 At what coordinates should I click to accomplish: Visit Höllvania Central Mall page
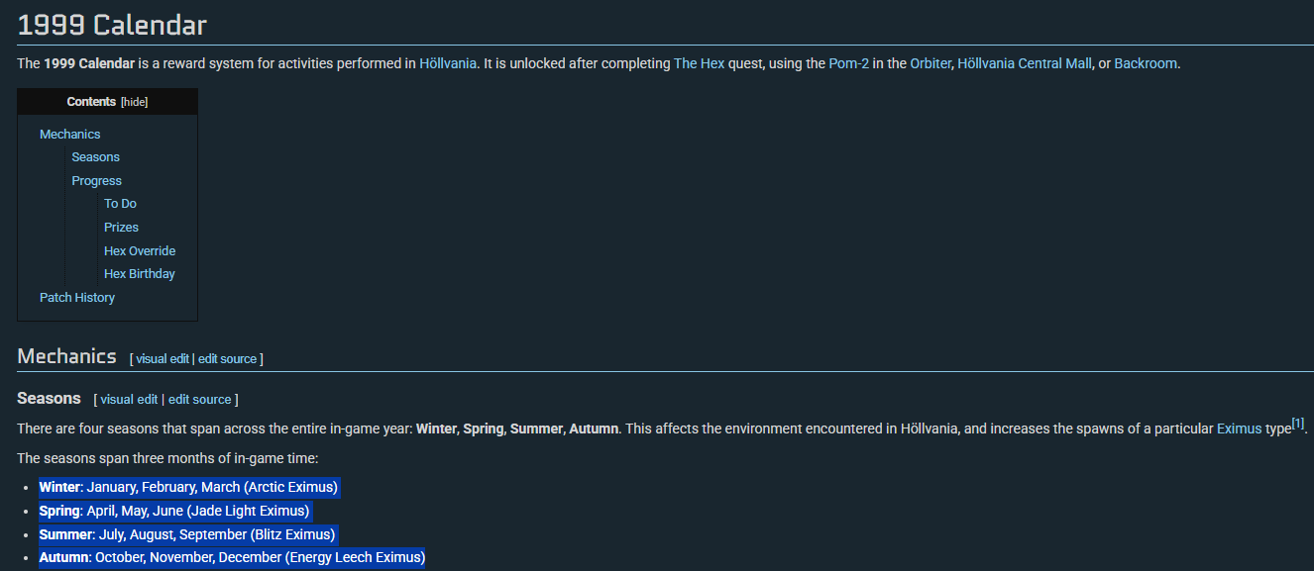pos(1024,63)
